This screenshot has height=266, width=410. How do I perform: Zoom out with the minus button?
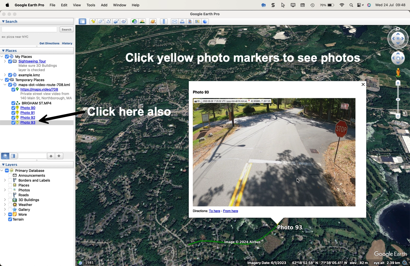(398, 116)
